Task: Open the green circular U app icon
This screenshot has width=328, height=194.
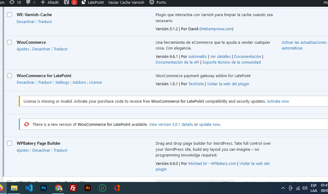Action: click(102, 188)
